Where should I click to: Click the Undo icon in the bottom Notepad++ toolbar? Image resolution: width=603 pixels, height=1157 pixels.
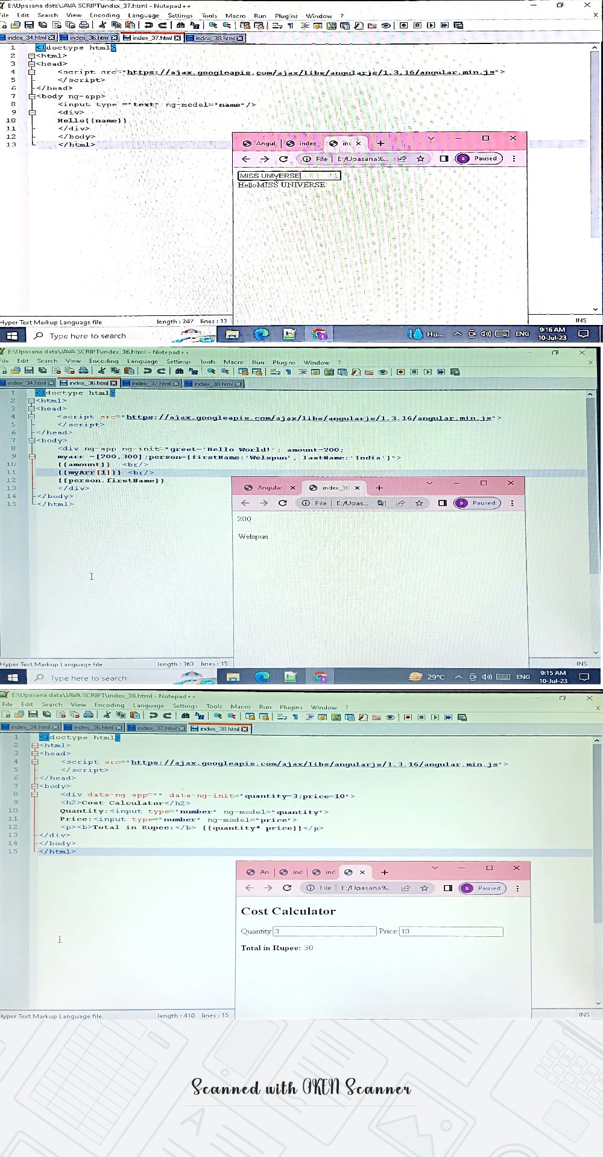(x=153, y=716)
